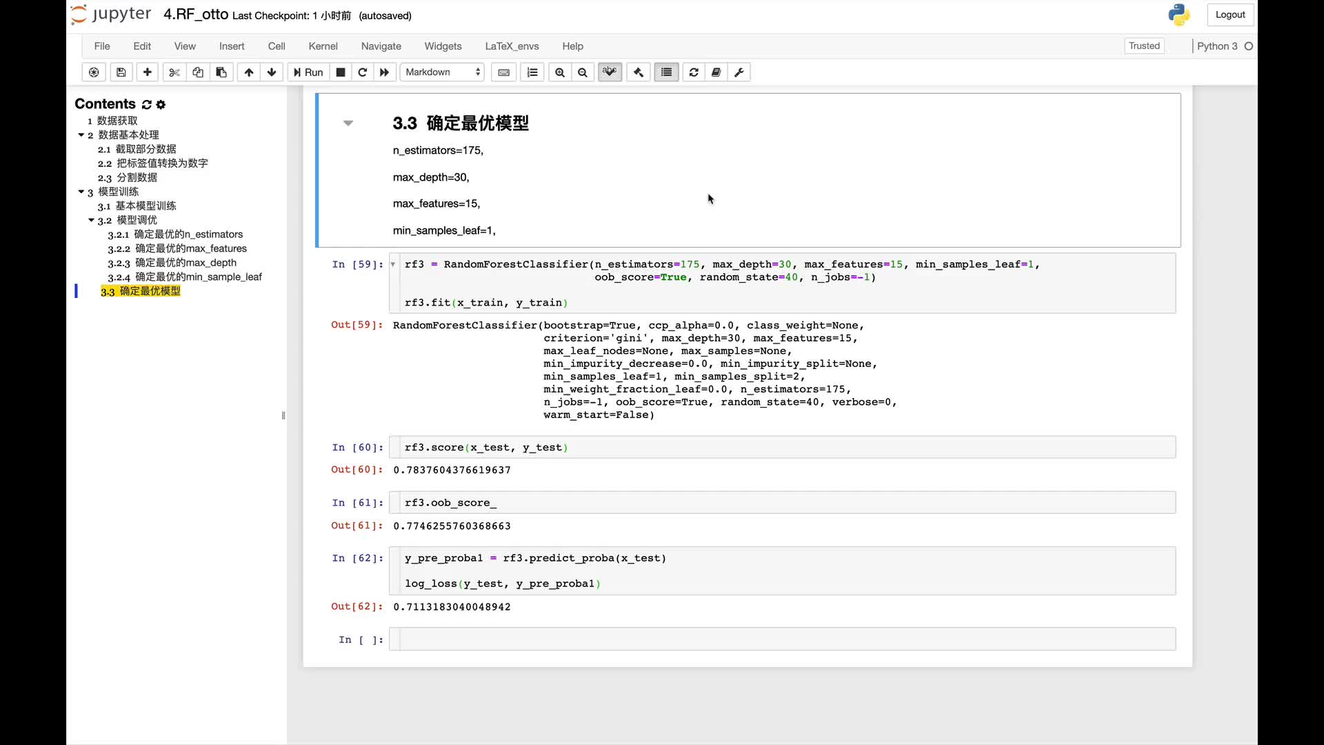Copy selected cells
The height and width of the screenshot is (745, 1324).
pyautogui.click(x=198, y=72)
